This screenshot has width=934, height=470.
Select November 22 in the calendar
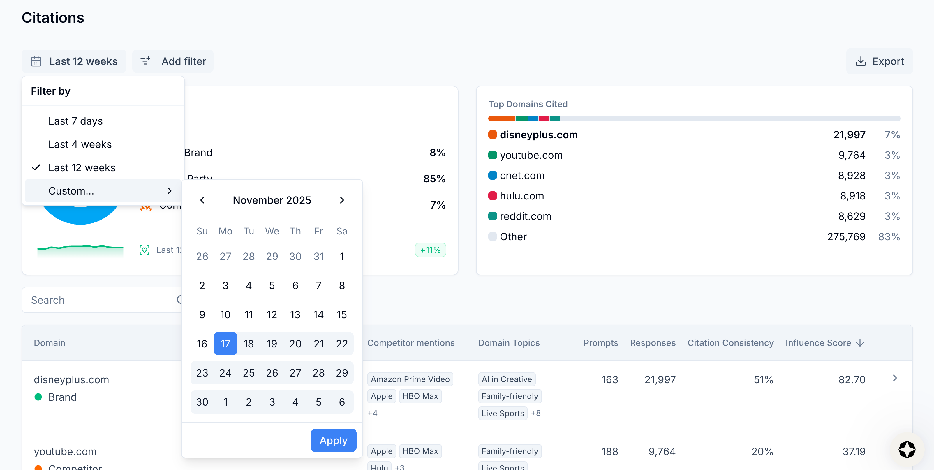coord(341,344)
